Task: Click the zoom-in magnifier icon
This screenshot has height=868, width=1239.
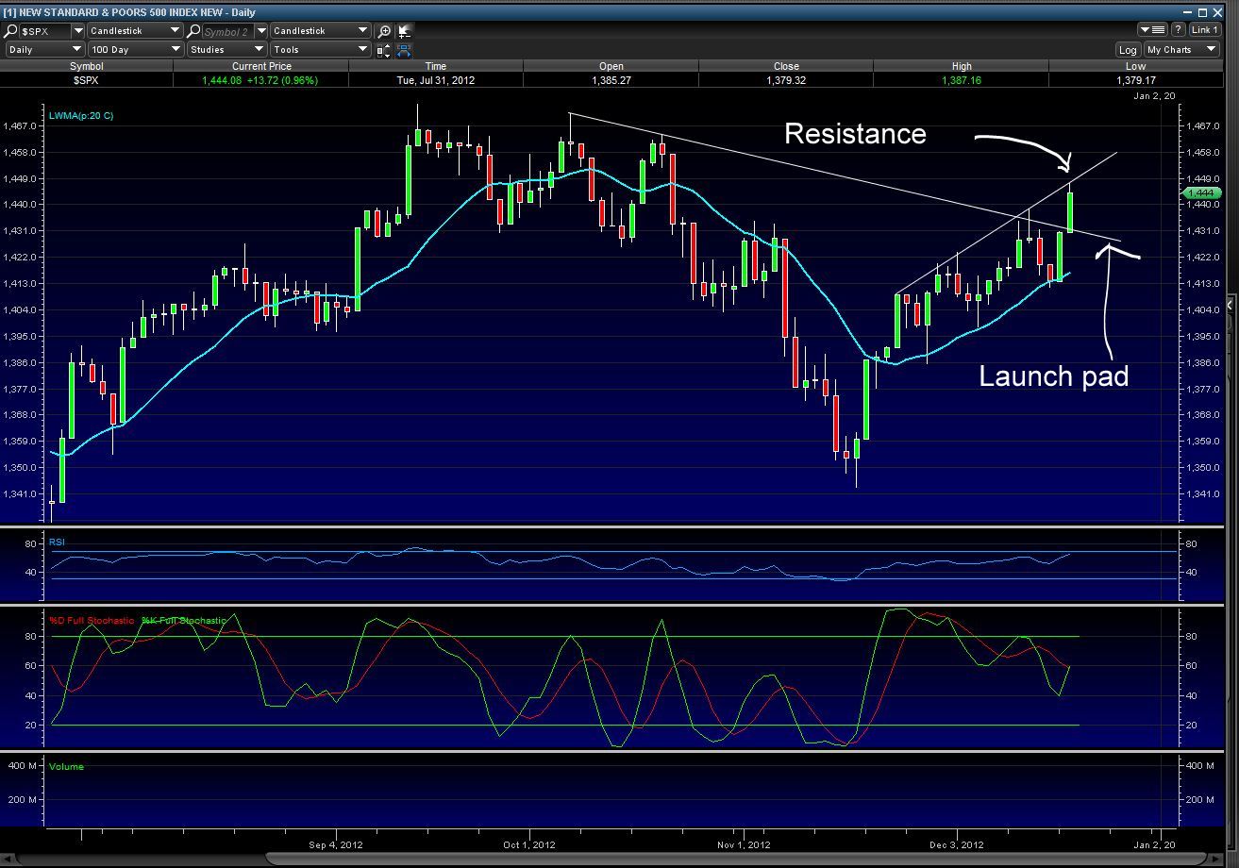Action: (384, 31)
